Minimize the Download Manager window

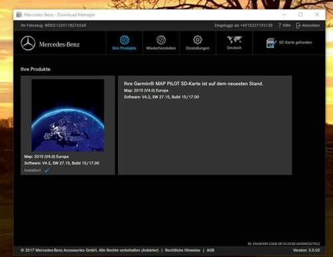pos(284,15)
